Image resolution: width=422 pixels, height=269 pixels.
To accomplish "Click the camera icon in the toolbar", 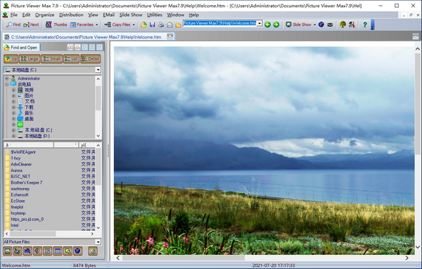I will (x=330, y=25).
